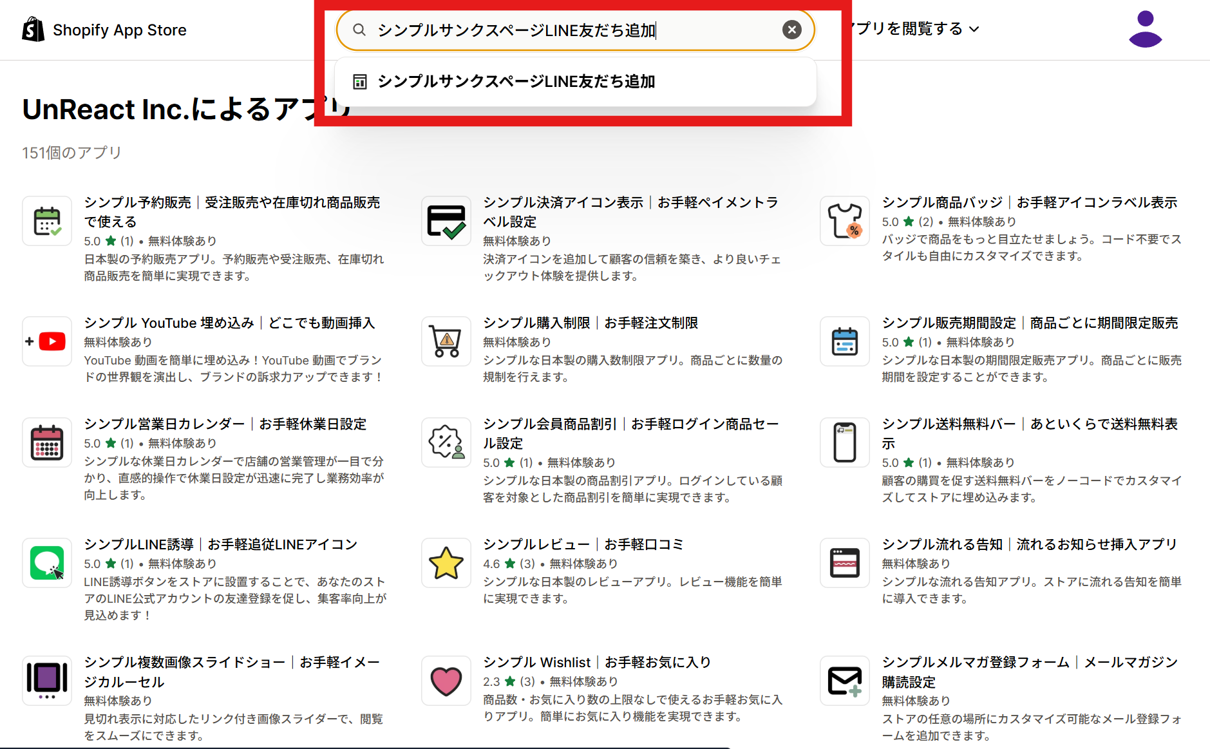Click description text starting 日本製の予約販売アプリ
Viewport: 1210px width, 749px height.
234,267
